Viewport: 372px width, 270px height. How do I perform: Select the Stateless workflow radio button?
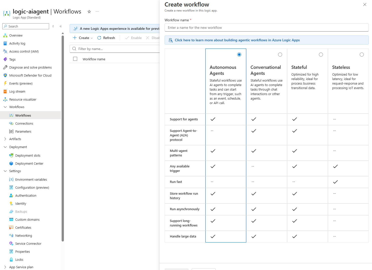[361, 55]
